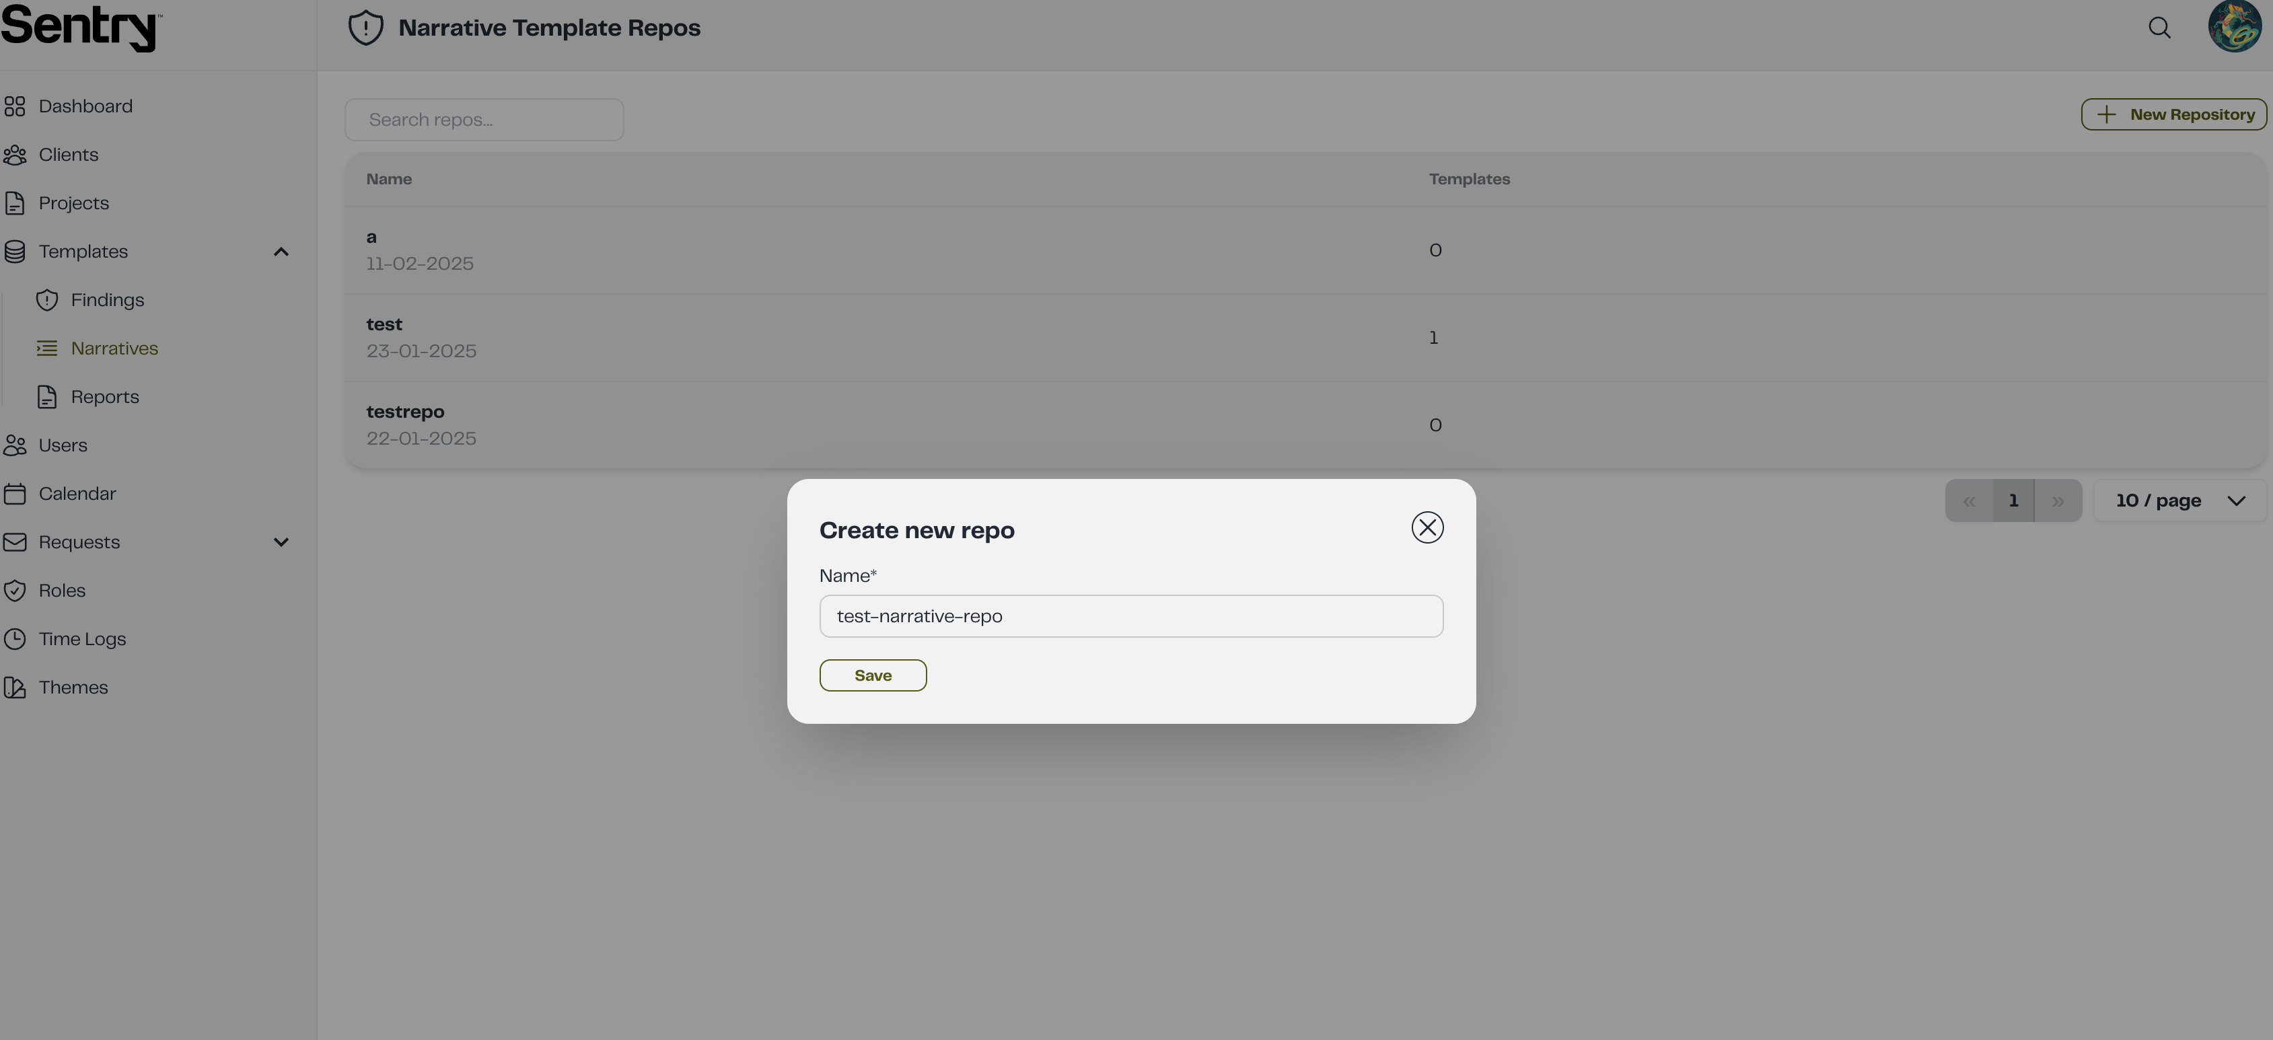Open Time Logs menu item
Image resolution: width=2273 pixels, height=1040 pixels.
82,640
